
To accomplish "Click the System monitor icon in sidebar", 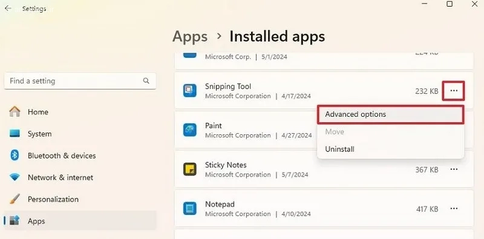I will click(x=15, y=134).
